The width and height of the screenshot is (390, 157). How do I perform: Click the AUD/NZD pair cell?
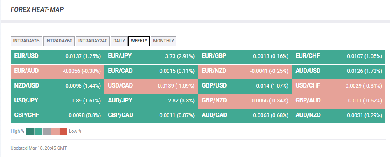tap(339, 116)
